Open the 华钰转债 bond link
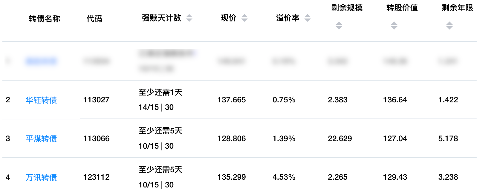This screenshot has width=477, height=194. point(41,100)
